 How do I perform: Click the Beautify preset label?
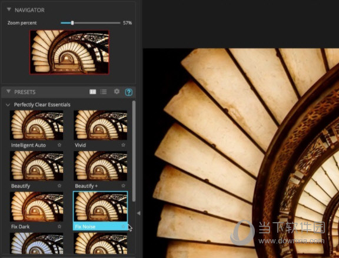21,186
